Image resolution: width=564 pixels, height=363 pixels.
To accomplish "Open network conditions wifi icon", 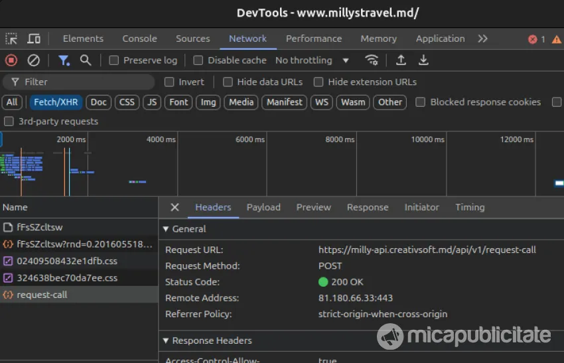I will [x=372, y=60].
